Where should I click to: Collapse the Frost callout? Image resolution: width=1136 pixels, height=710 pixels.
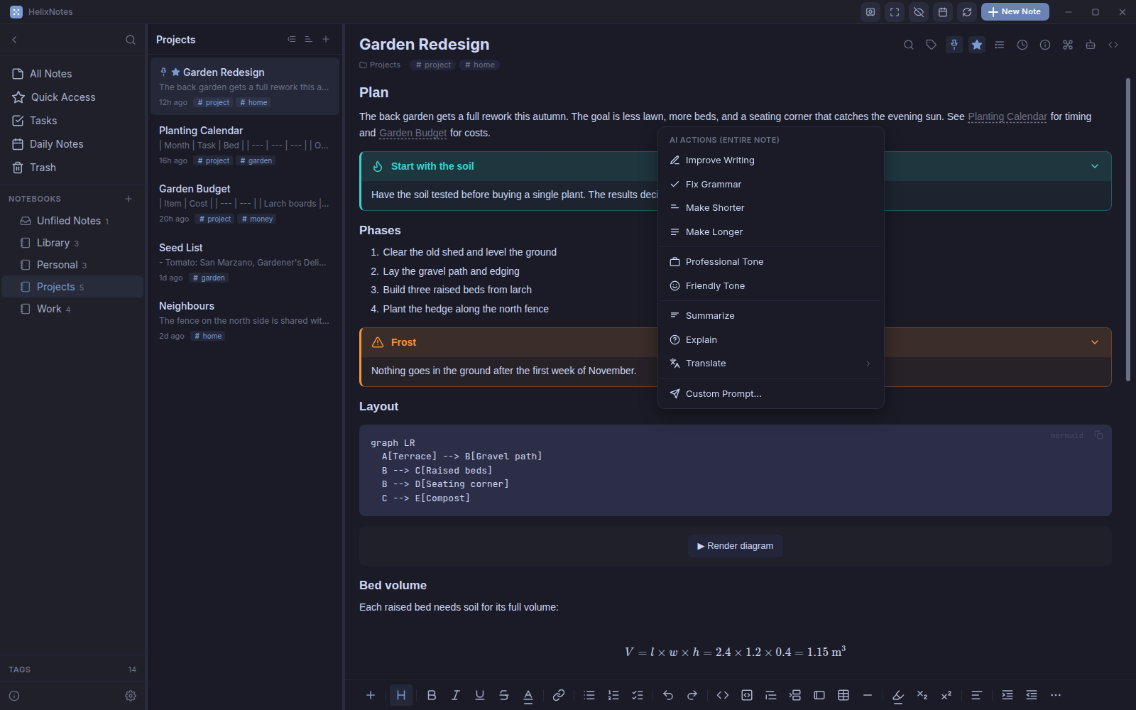[1095, 342]
